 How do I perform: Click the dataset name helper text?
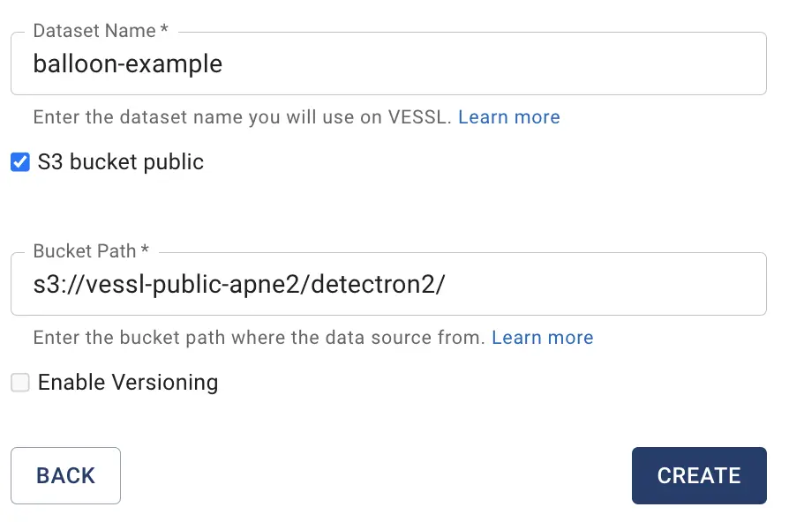[x=238, y=117]
